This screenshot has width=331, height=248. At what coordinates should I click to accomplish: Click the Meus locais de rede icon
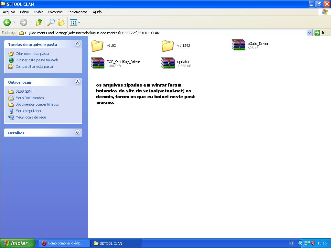point(11,118)
